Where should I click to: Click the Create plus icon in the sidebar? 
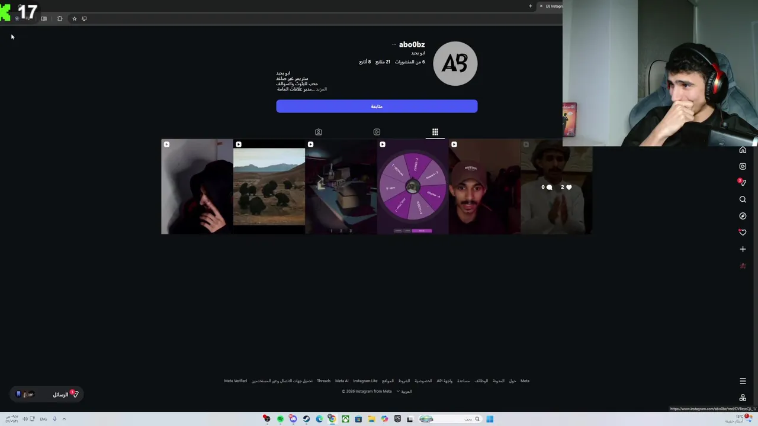[x=743, y=249]
